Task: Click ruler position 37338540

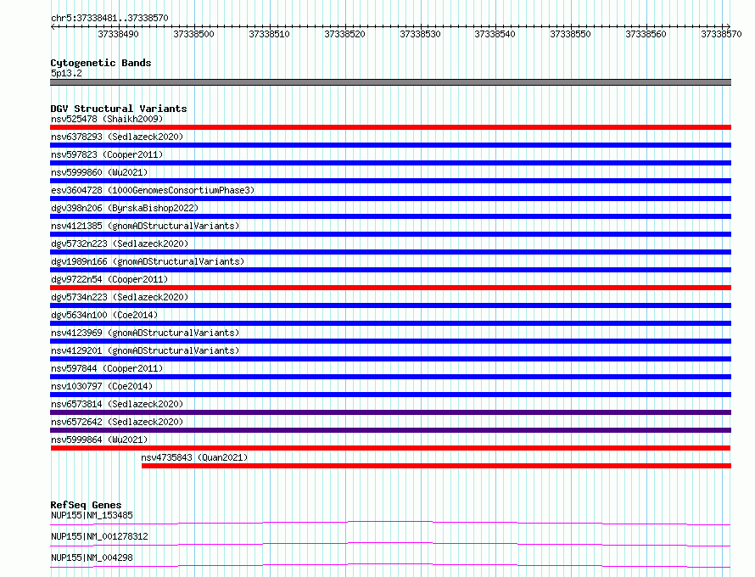Action: click(495, 34)
